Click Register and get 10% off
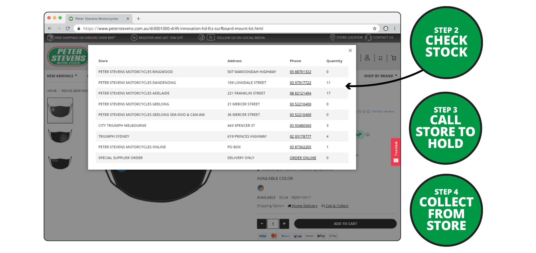 click(x=157, y=38)
